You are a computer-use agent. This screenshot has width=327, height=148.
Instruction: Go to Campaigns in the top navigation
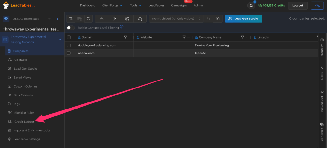[179, 5]
